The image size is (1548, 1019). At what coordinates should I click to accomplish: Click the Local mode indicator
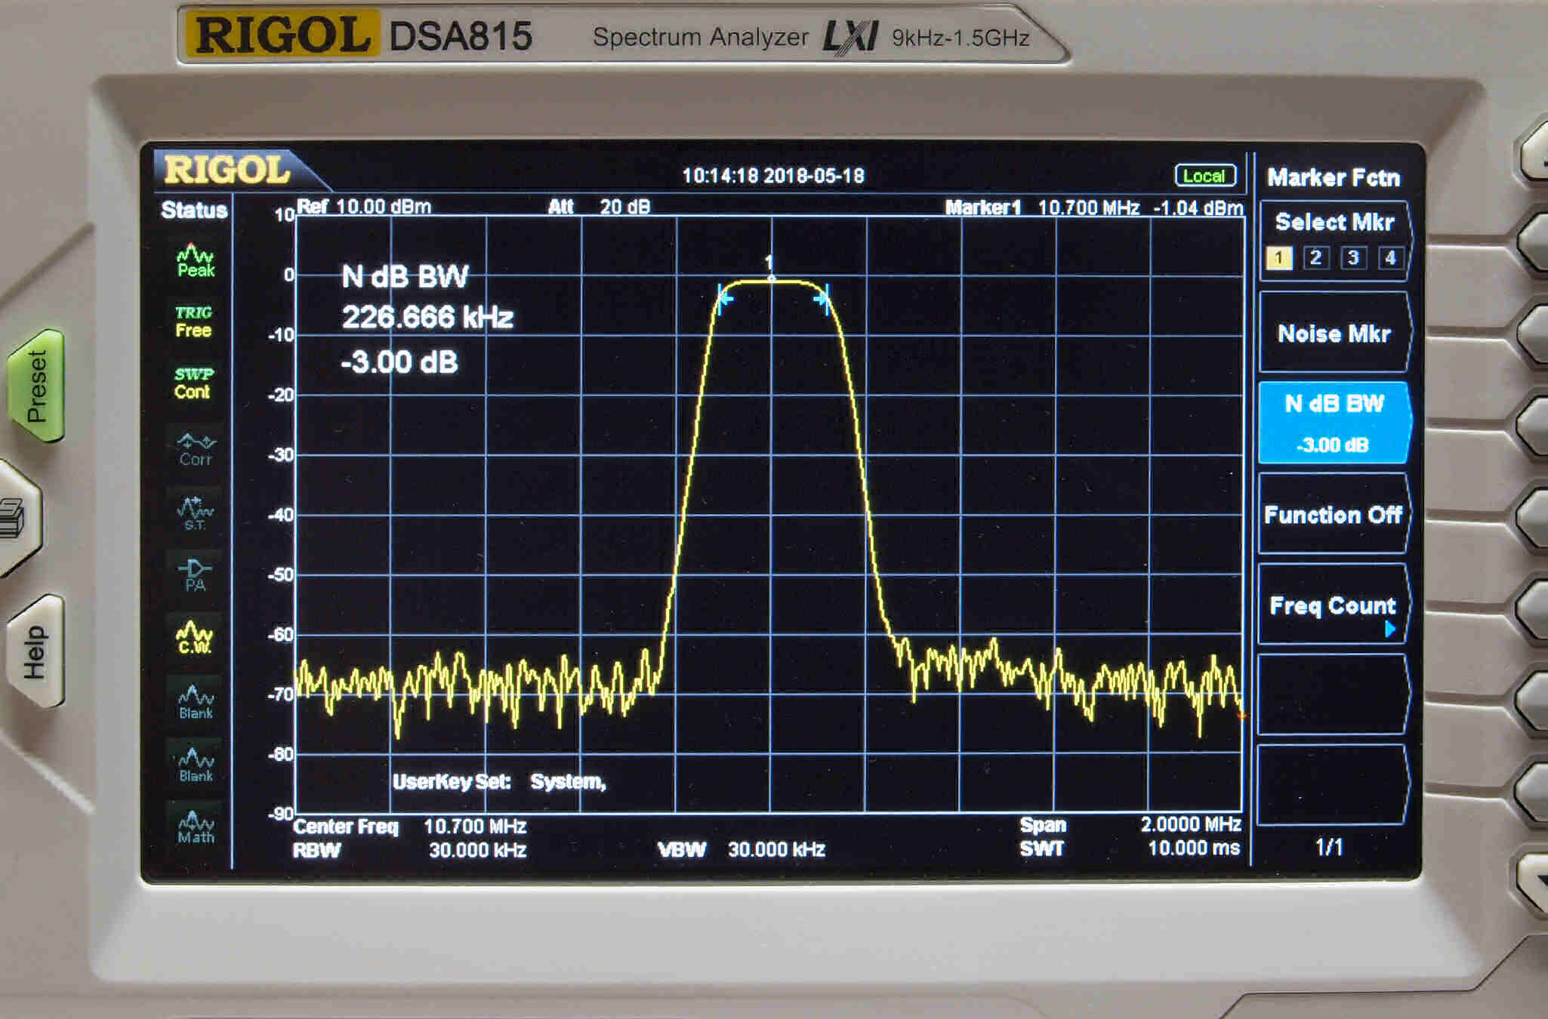(x=1204, y=176)
